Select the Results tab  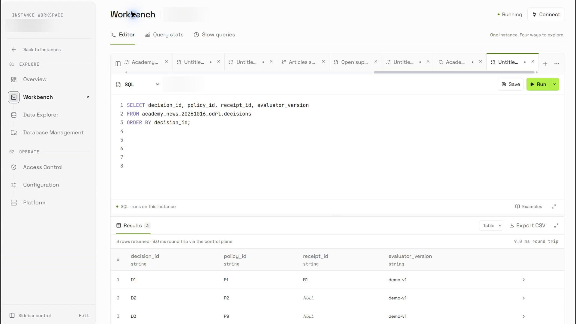point(133,226)
